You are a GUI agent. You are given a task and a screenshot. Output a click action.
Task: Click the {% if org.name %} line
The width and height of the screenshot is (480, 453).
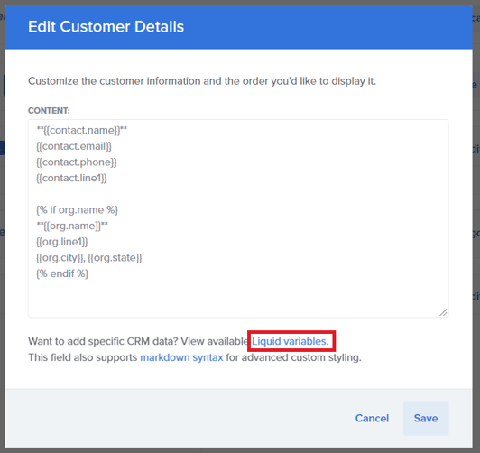(x=78, y=209)
